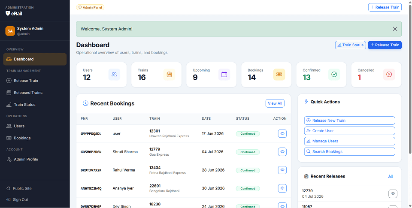
Task: Click the top bar Release Train button
Action: point(385,7)
